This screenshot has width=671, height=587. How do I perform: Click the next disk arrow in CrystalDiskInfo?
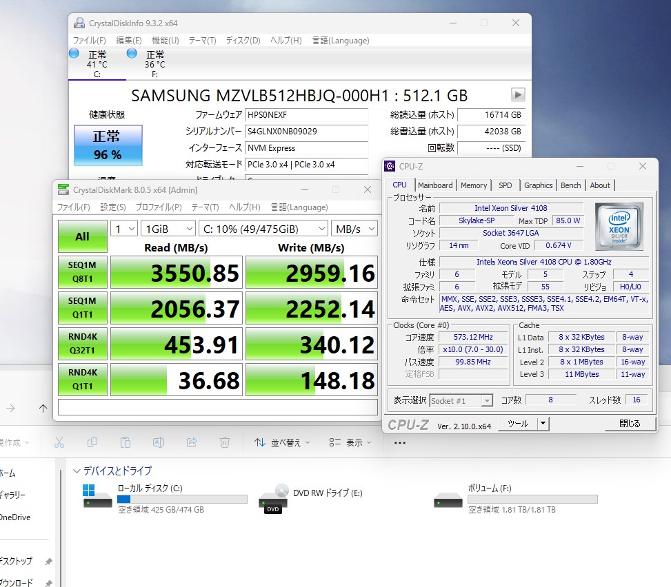pyautogui.click(x=518, y=94)
